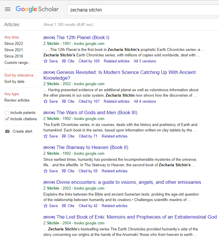Click the Google Scholar logo
Screen dimensions: 219x237
37,9
